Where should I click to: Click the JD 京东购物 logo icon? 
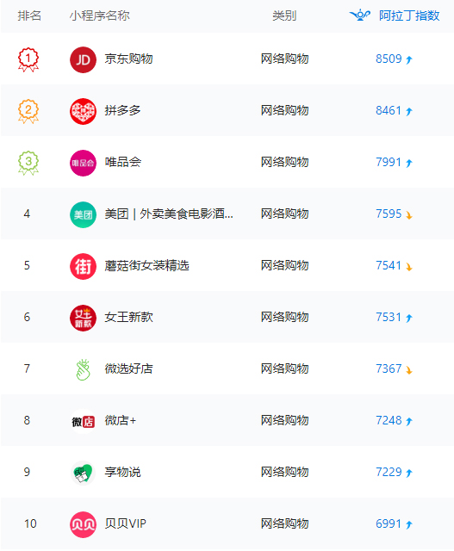point(83,59)
